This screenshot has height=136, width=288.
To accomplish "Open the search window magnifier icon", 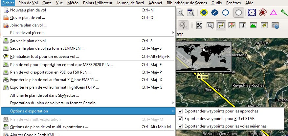I will [x=210, y=25].
